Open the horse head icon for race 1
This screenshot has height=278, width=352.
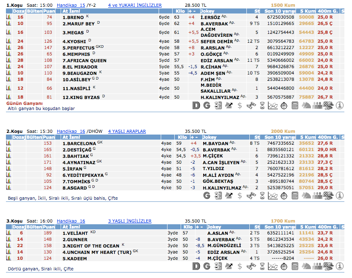point(306,105)
